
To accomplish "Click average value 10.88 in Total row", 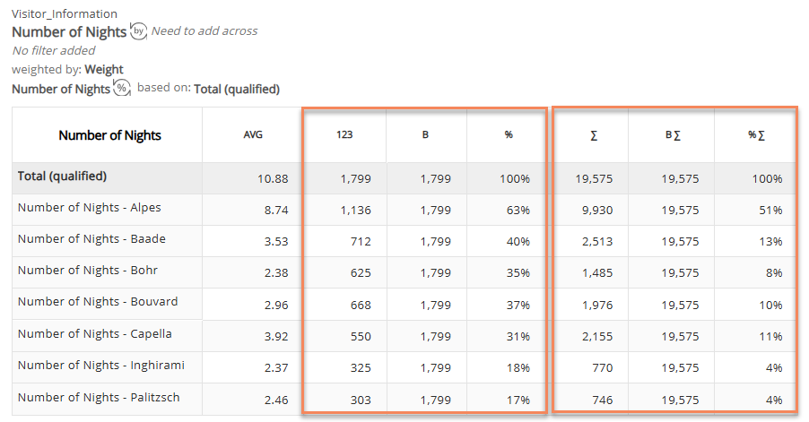I will pyautogui.click(x=273, y=179).
